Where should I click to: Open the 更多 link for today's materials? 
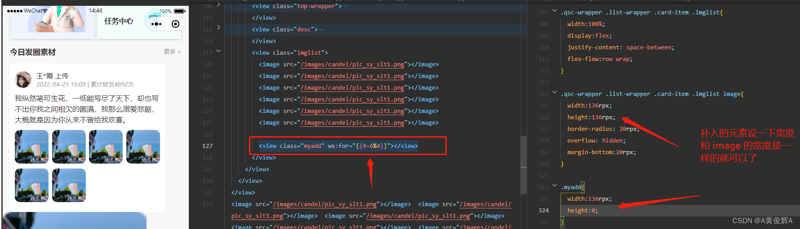(x=172, y=52)
